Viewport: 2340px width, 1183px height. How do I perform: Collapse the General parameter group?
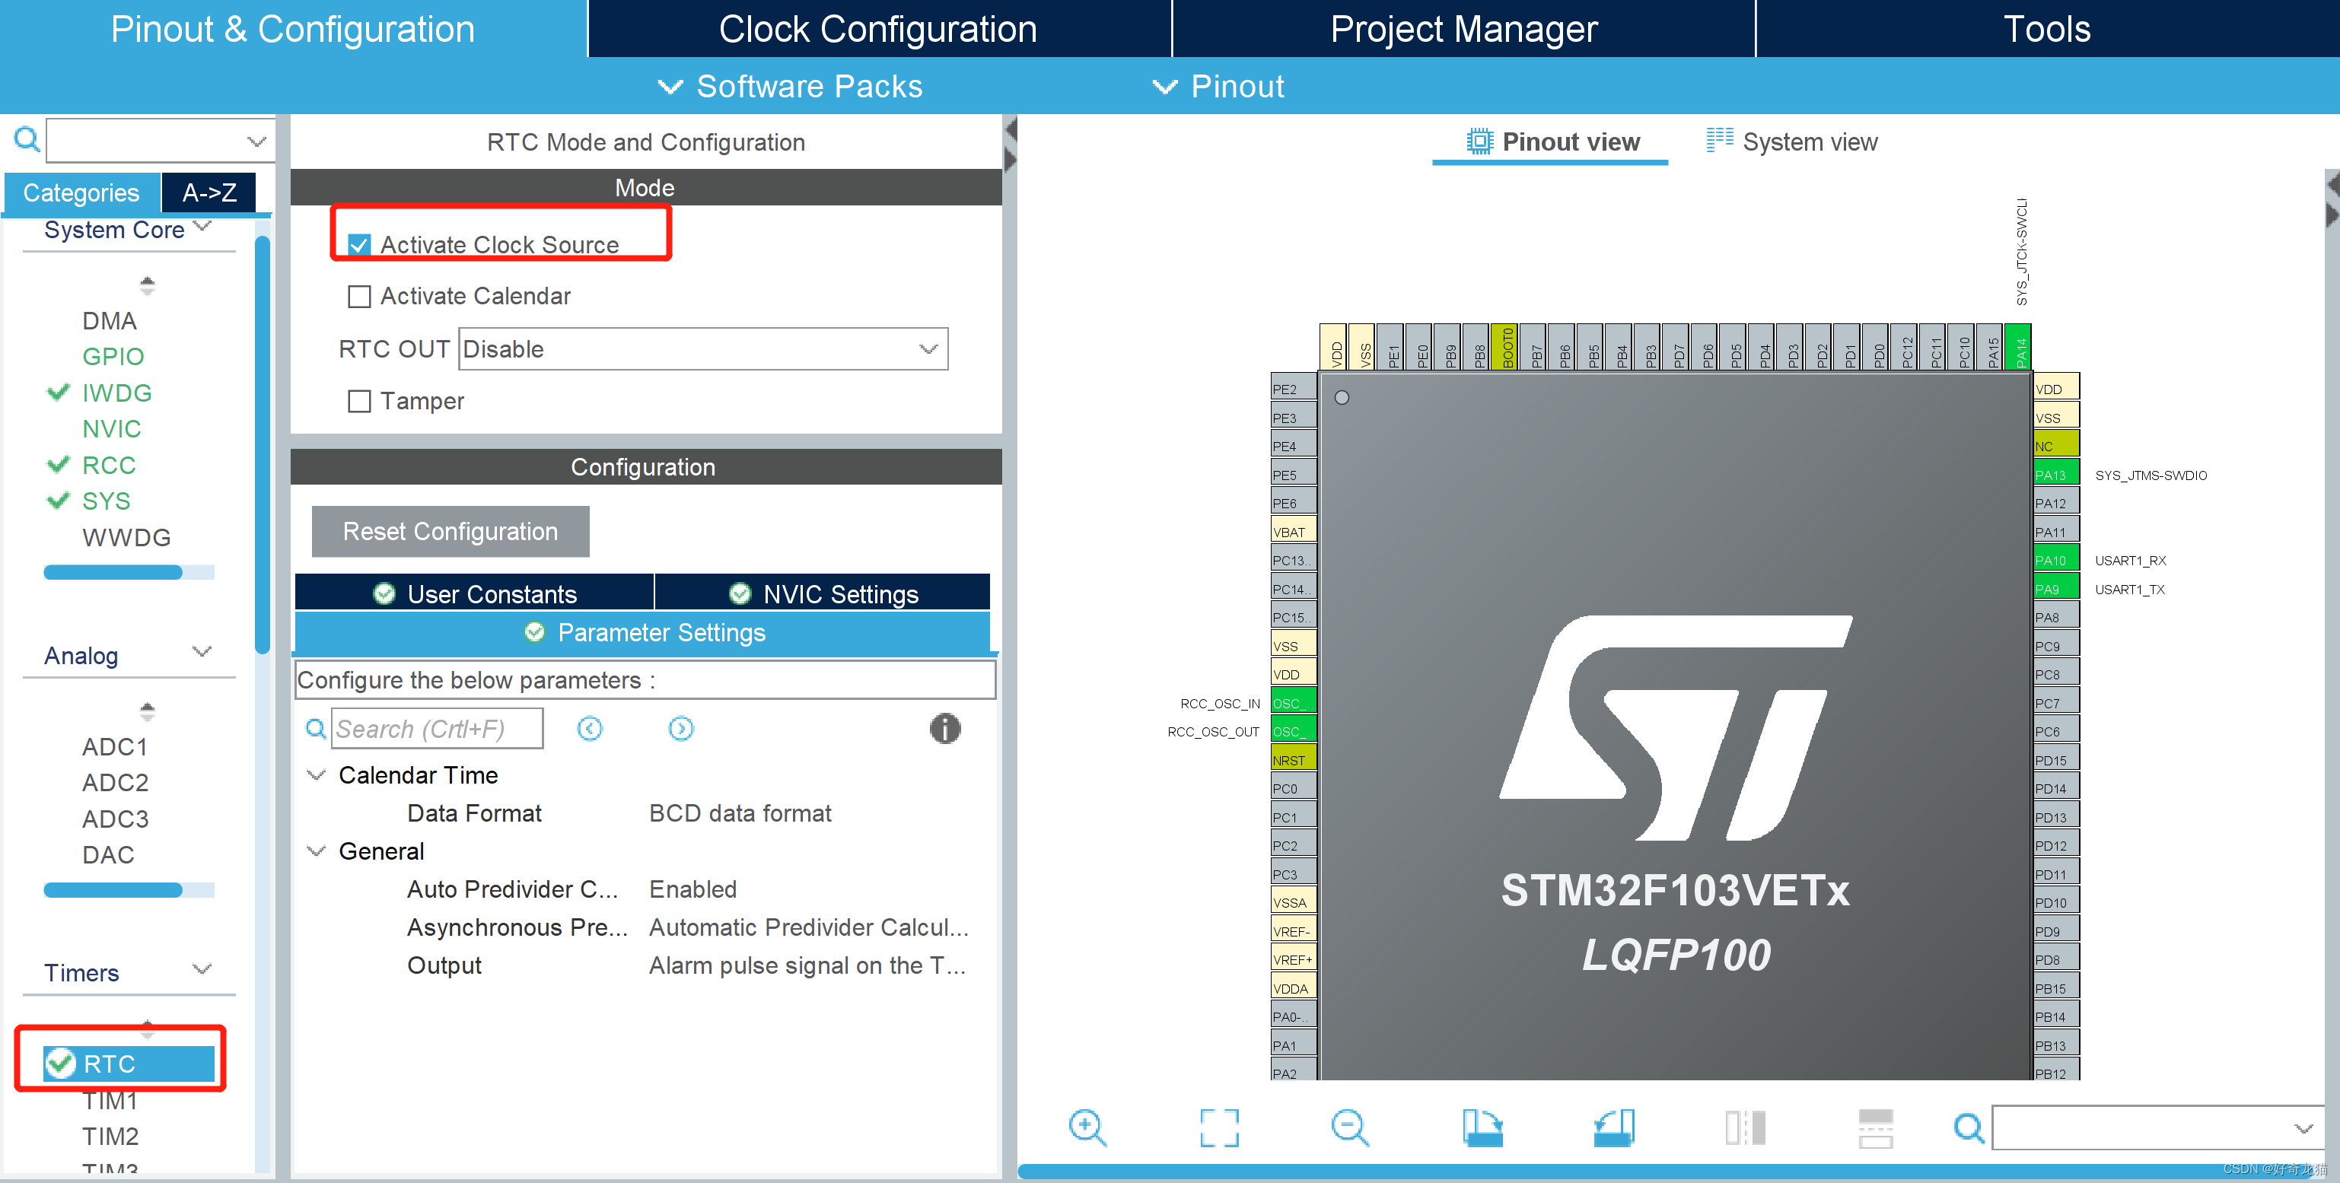316,851
